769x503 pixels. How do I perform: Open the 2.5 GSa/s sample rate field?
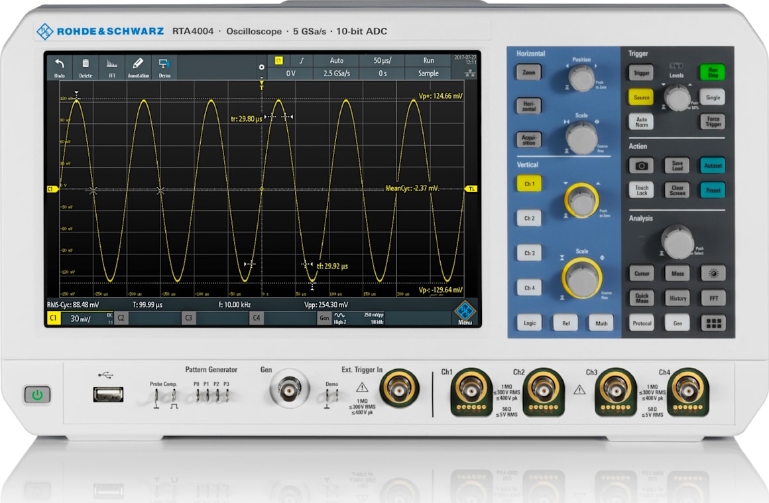[x=337, y=73]
